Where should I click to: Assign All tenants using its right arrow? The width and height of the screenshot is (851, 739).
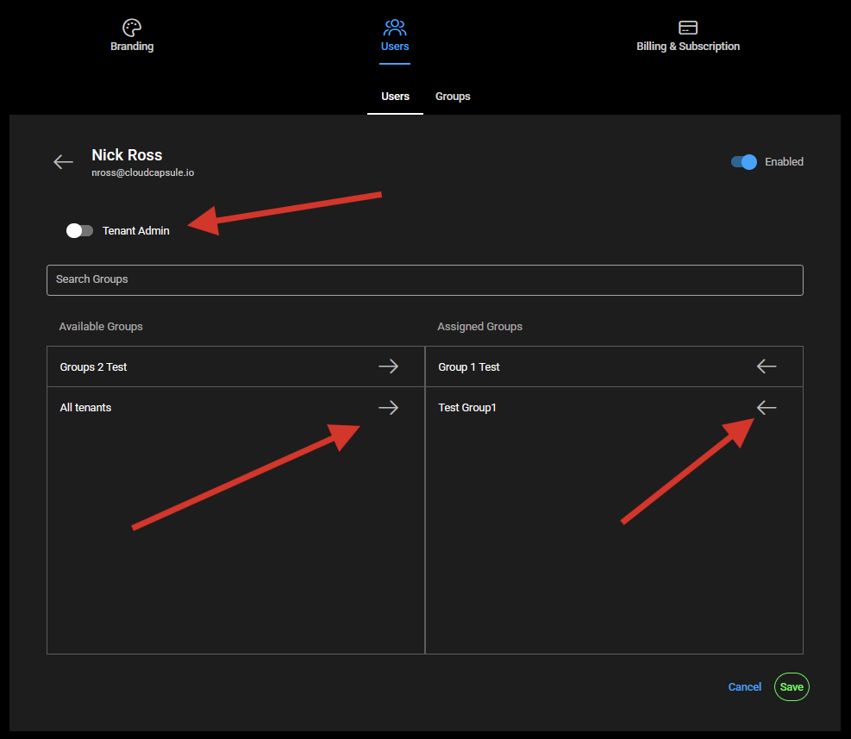pyautogui.click(x=388, y=408)
